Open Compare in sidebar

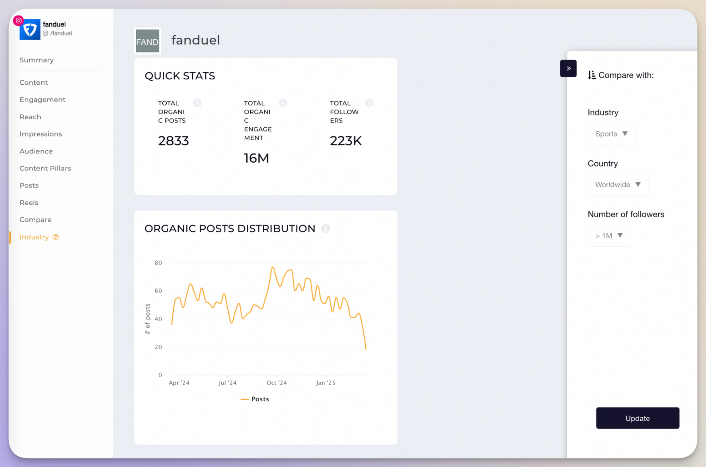pyautogui.click(x=35, y=220)
